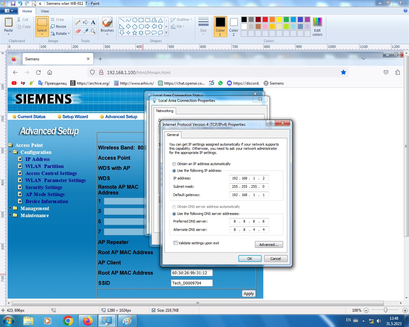Activate the Text tool
Screen dimensions: 409x327
pos(93,22)
